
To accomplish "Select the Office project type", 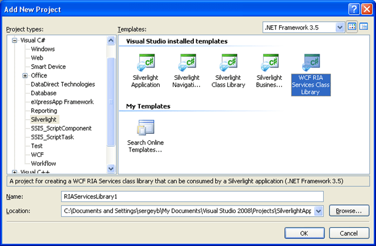I will [39, 76].
